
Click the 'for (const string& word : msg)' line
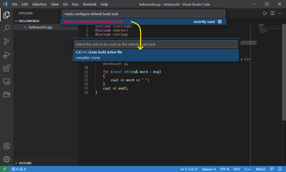[132, 72]
